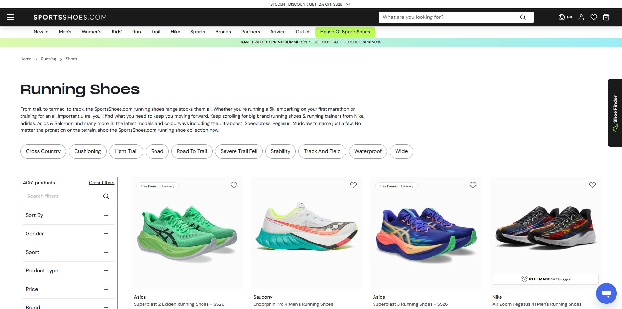
Task: Open Endorphin Pro 4 Men's Running Shoes title
Action: [293, 304]
